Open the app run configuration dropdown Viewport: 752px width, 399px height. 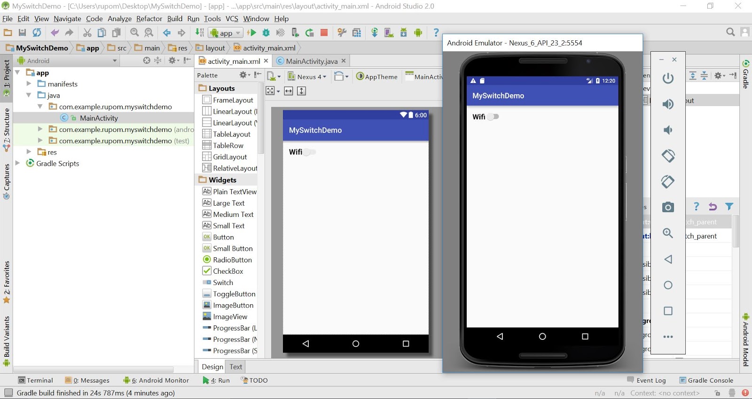coord(226,32)
